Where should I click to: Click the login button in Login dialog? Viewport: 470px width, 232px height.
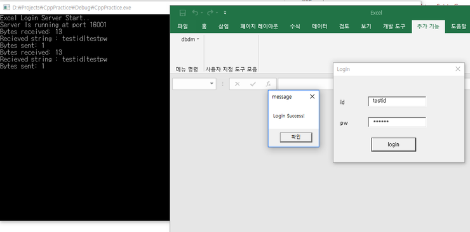[393, 145]
